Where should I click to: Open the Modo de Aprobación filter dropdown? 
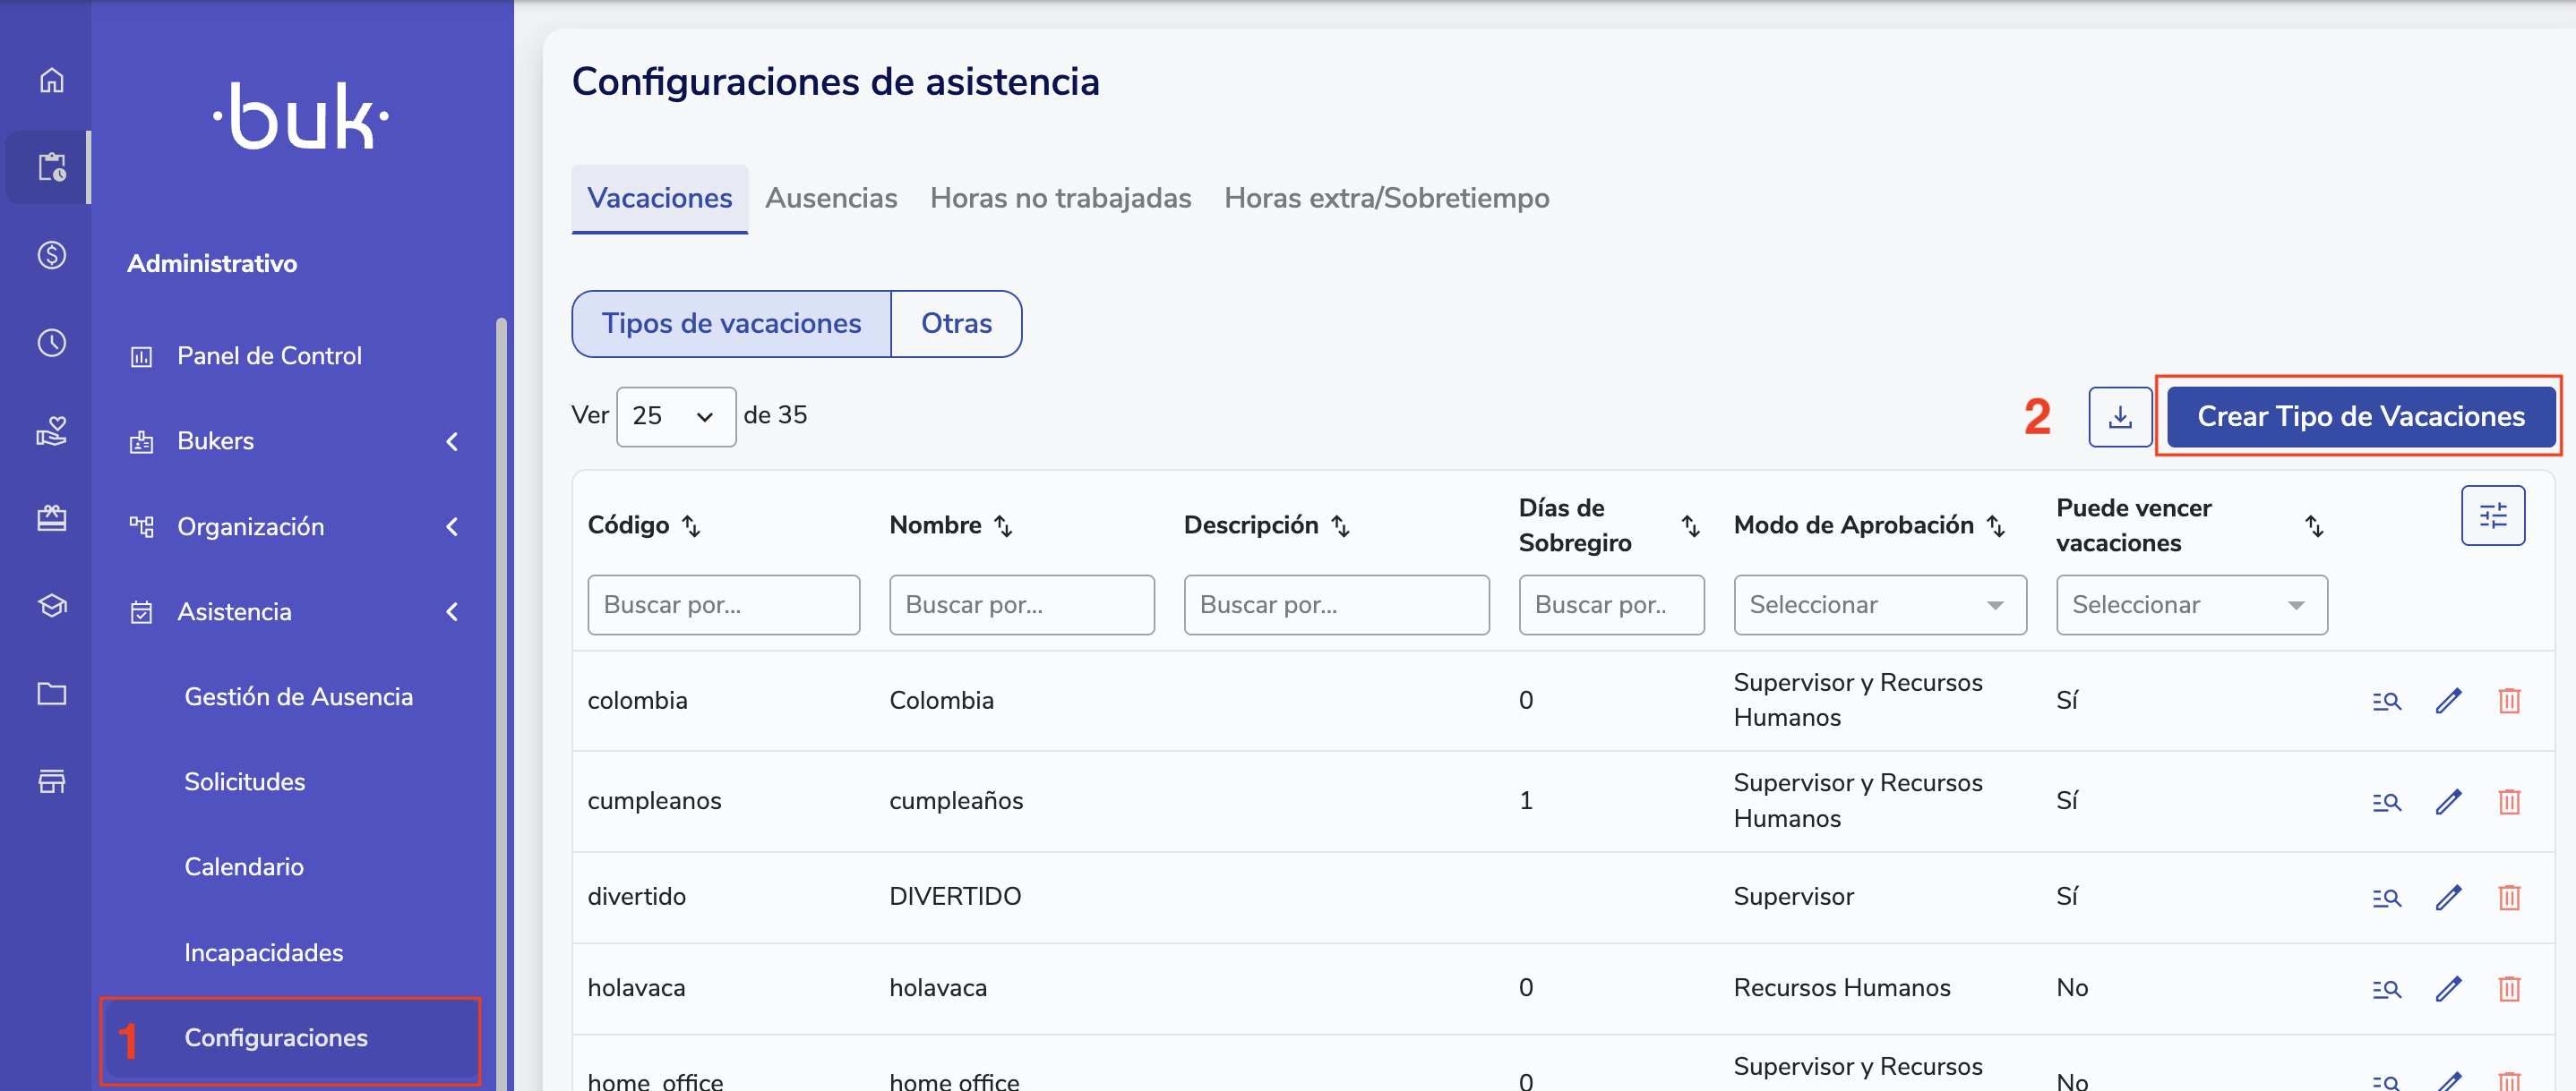1880,604
